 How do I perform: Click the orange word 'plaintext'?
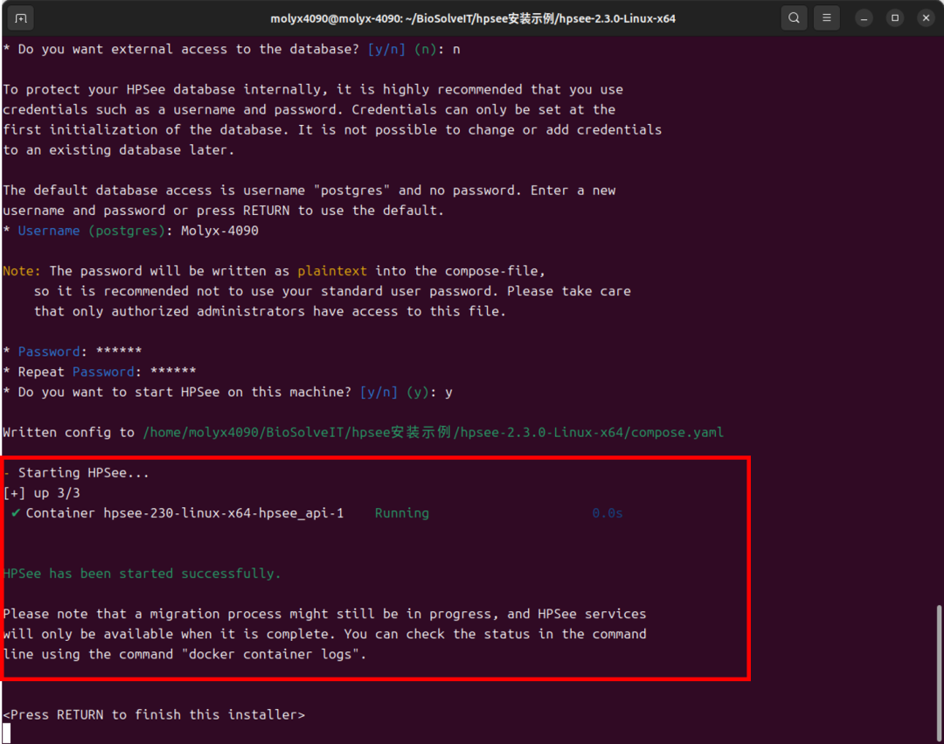tap(332, 271)
